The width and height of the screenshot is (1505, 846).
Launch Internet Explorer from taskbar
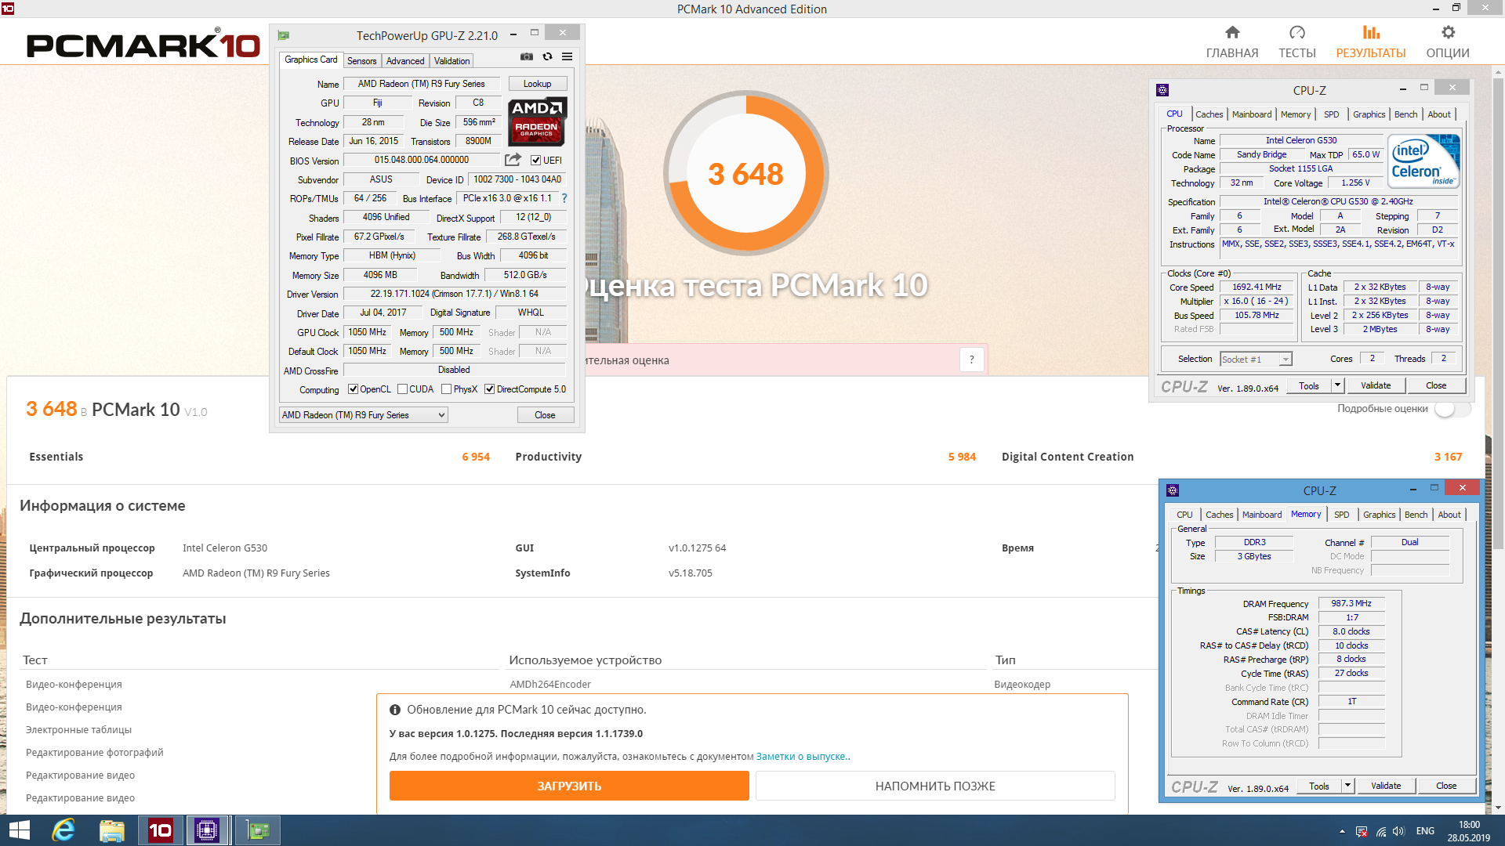pyautogui.click(x=63, y=830)
